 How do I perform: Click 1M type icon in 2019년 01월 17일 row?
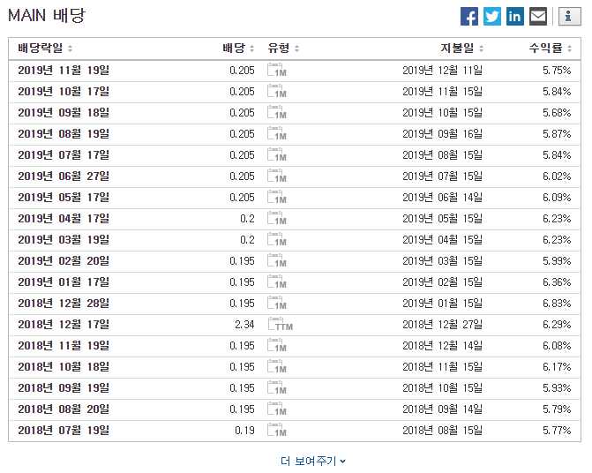click(x=277, y=282)
